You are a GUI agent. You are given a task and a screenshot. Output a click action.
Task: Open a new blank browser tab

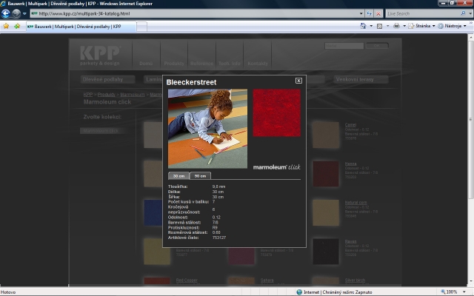click(x=141, y=27)
